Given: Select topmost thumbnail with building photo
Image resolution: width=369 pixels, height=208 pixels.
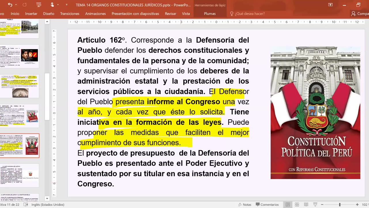Looking at the screenshot, I should pyautogui.click(x=19, y=29).
